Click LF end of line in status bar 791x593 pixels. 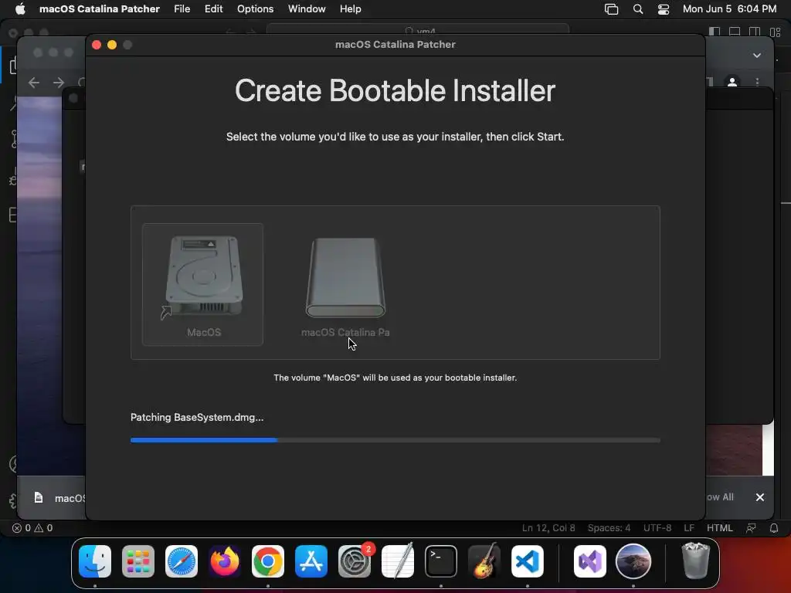pos(689,528)
